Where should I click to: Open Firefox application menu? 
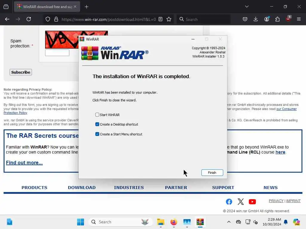(299, 19)
